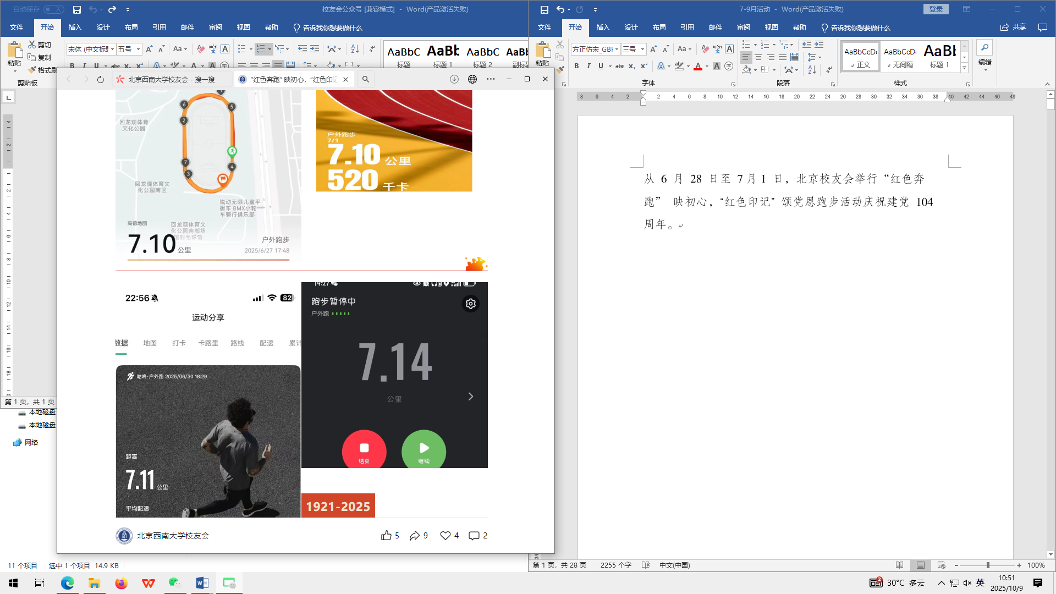Click the sort A-Z icon

click(812, 70)
